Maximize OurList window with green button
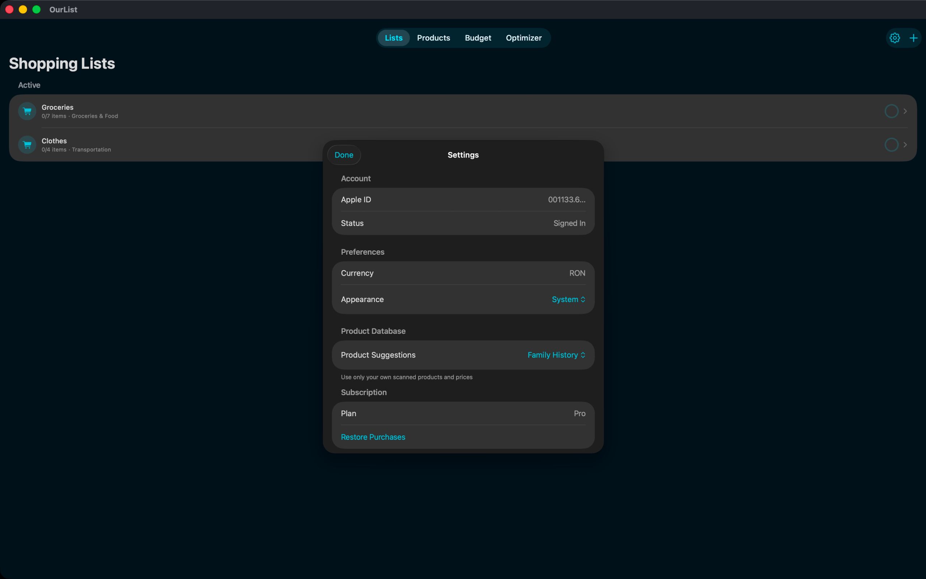The height and width of the screenshot is (579, 926). (36, 9)
